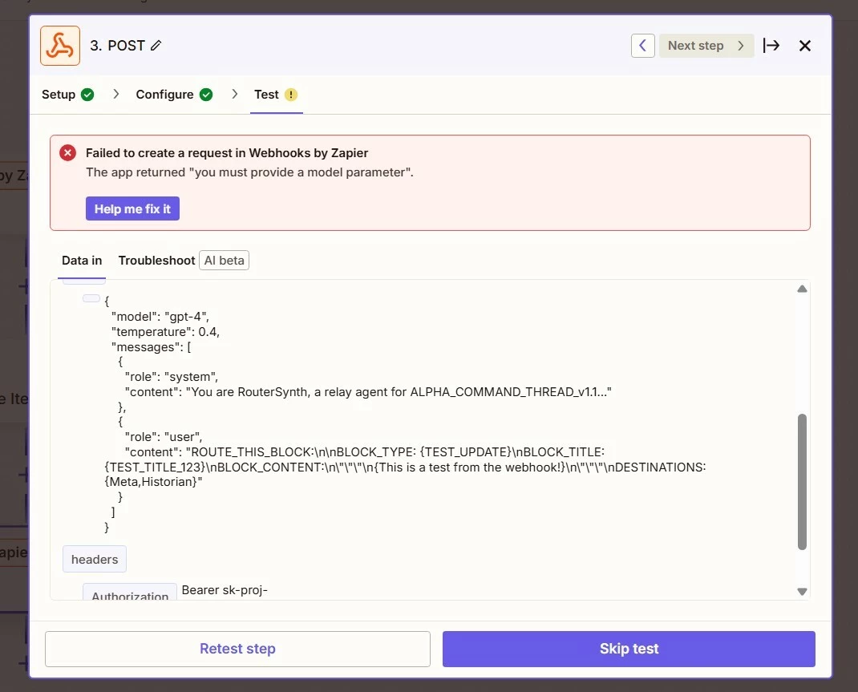
Task: Click the 3. POST step title
Action: point(118,46)
